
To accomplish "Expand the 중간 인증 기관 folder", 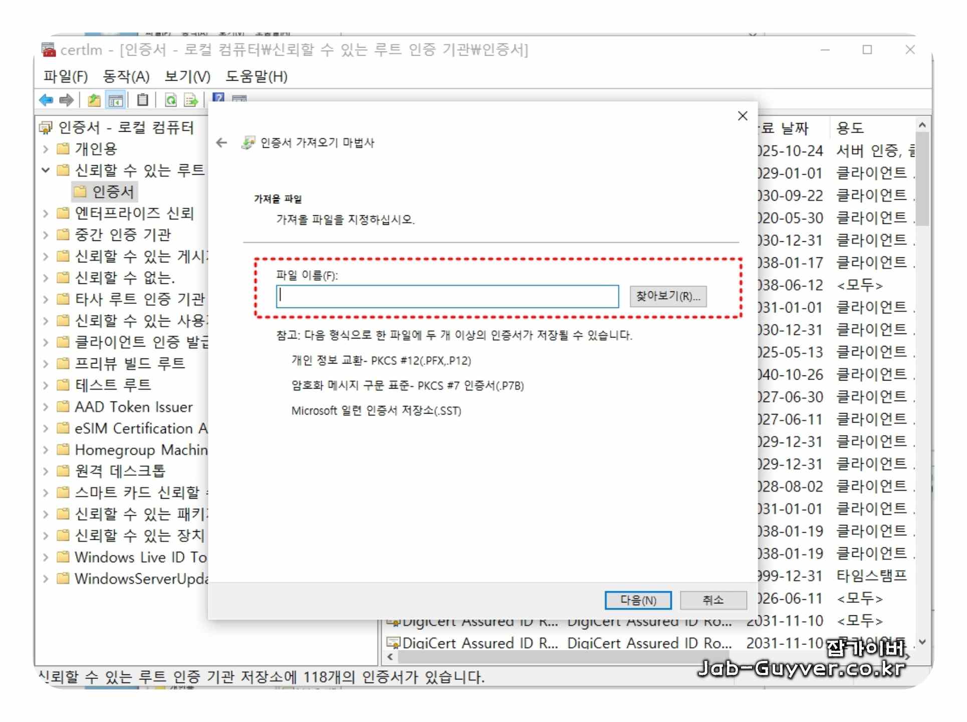I will (46, 235).
